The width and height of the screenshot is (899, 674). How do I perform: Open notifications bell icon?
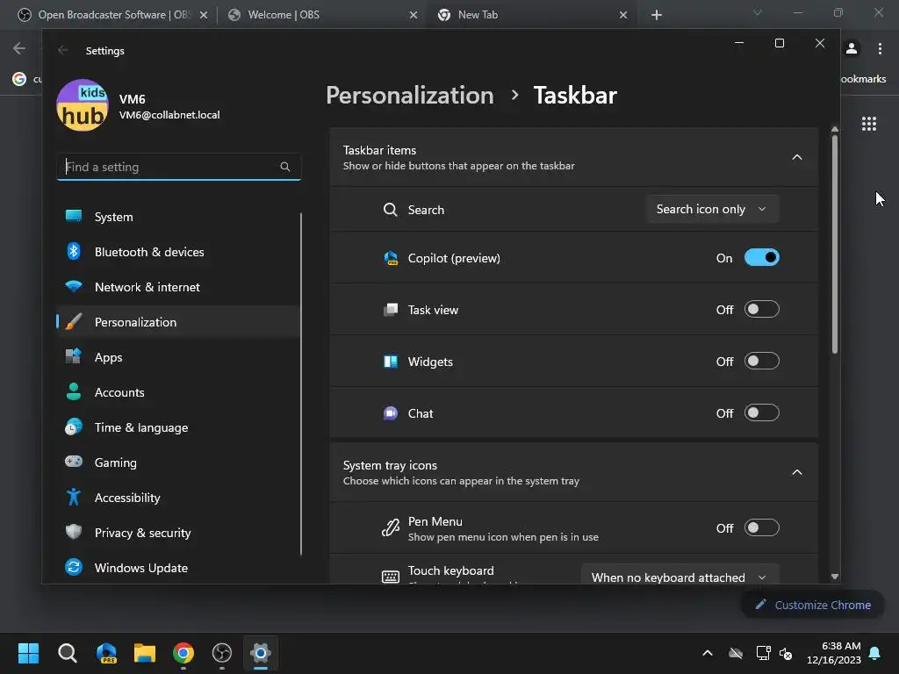click(875, 653)
